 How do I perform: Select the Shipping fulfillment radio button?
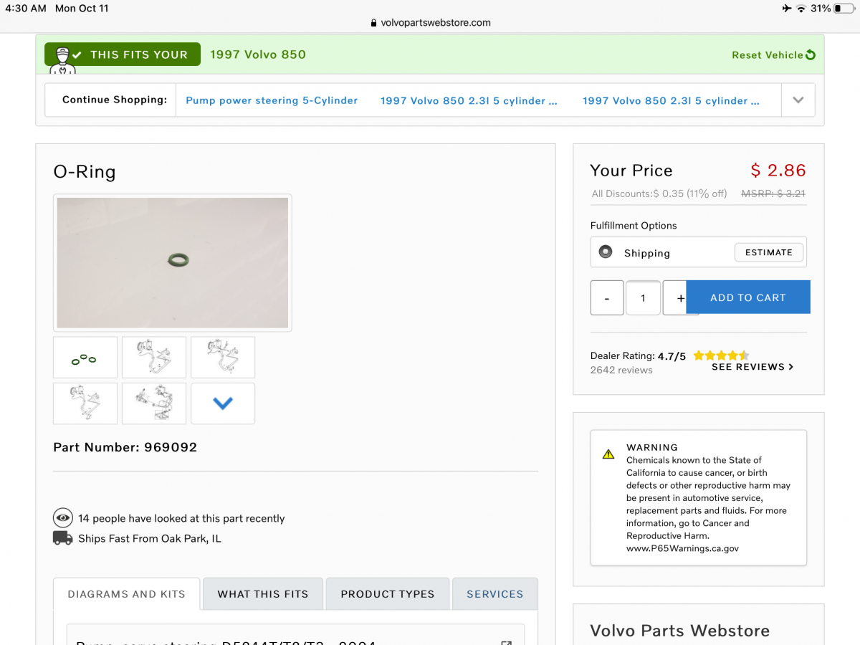606,252
